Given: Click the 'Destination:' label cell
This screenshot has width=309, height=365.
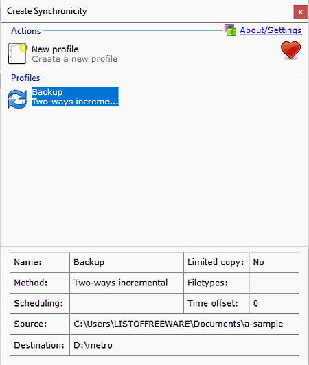Looking at the screenshot, I should [x=40, y=345].
